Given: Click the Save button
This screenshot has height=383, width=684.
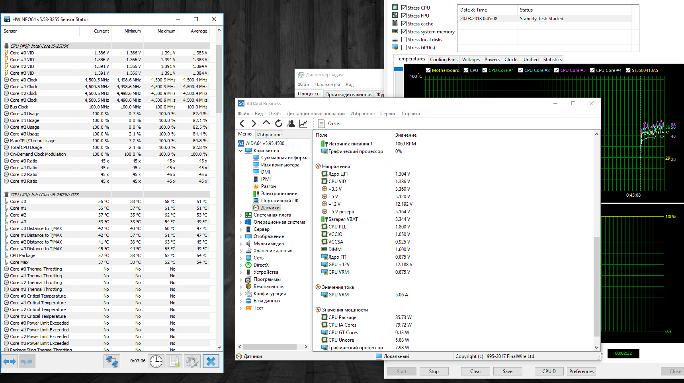Looking at the screenshot, I should [x=507, y=371].
